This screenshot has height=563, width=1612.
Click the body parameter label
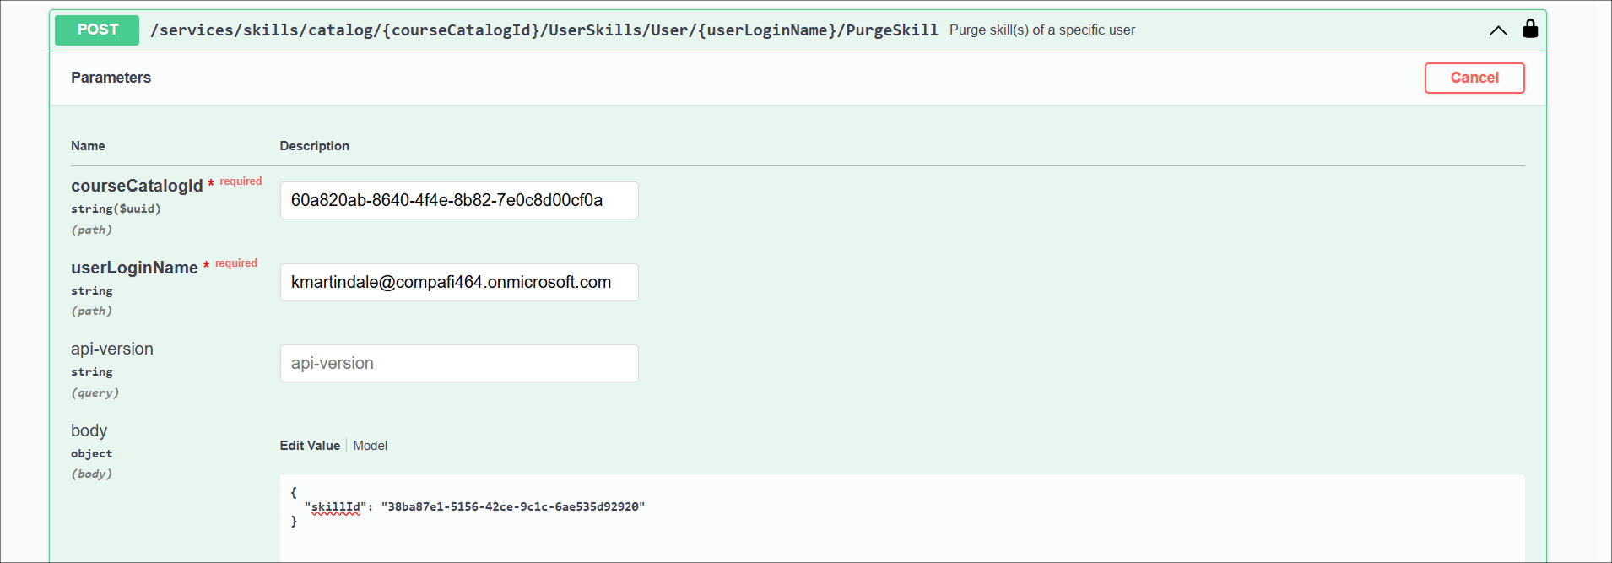pyautogui.click(x=89, y=431)
